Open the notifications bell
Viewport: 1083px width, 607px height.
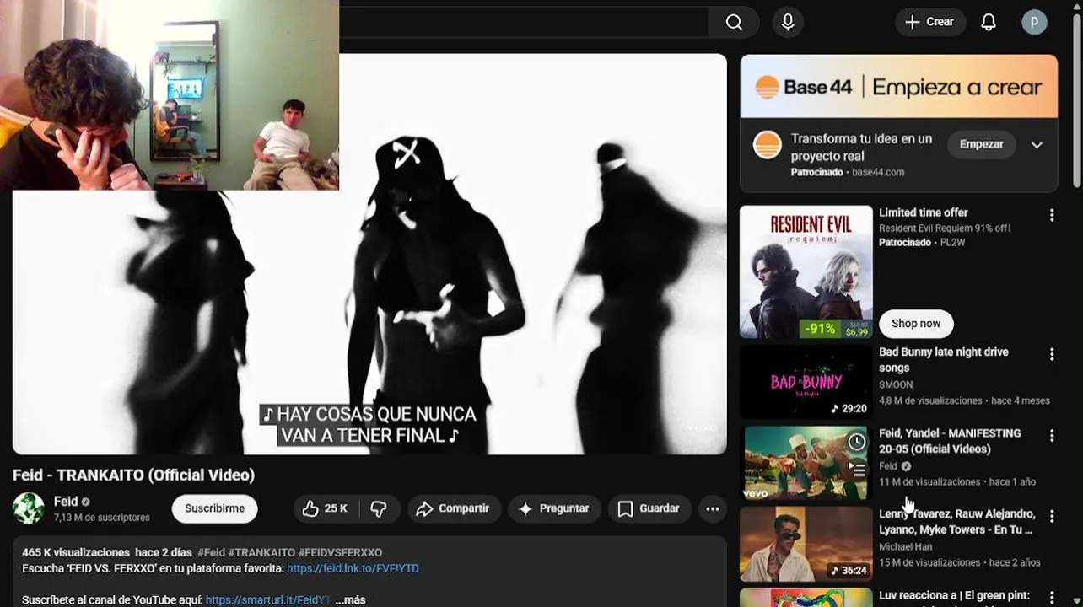click(x=989, y=22)
